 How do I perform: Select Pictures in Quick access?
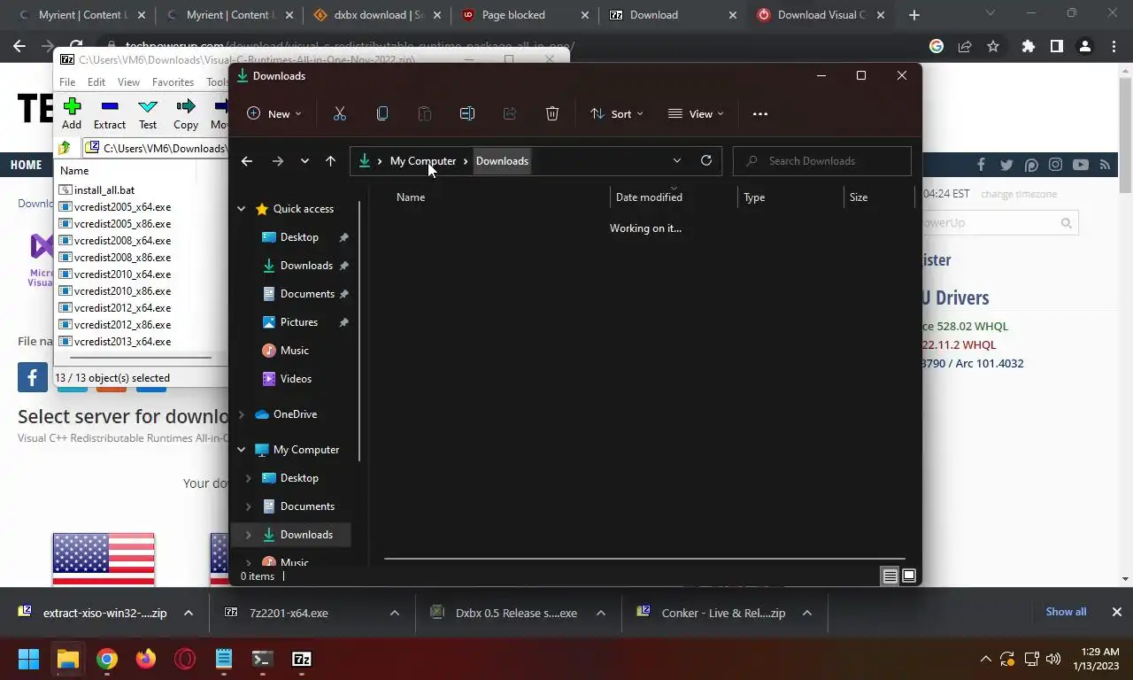(298, 322)
